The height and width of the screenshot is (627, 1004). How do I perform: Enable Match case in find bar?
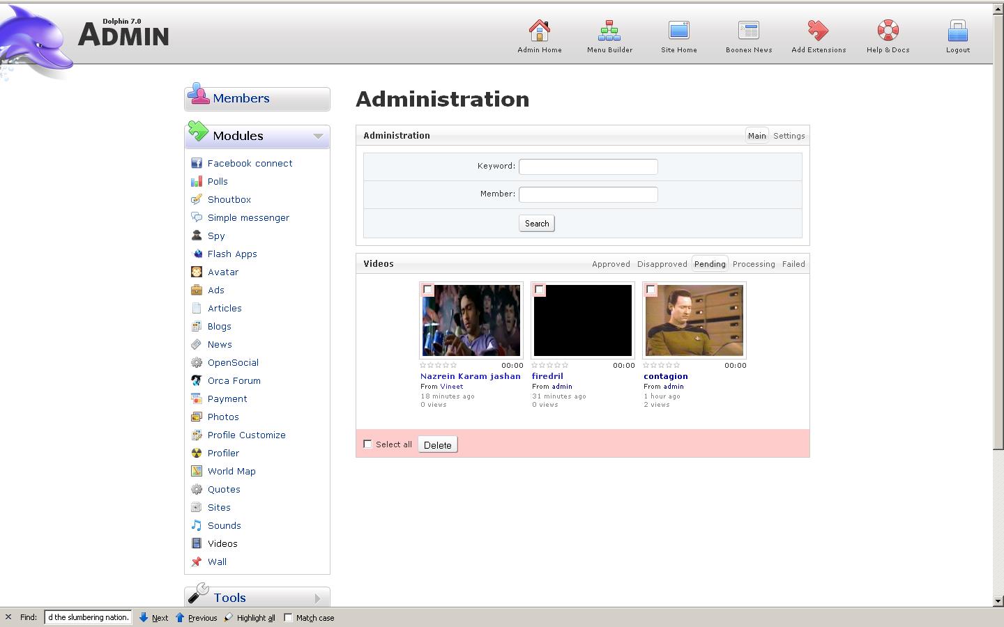288,617
